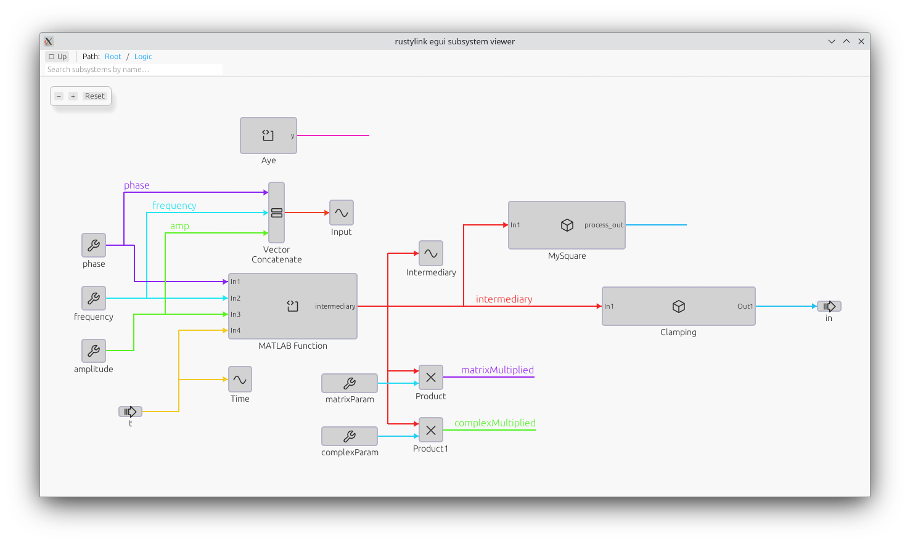Select the Vector Concatenate block
Screen dimensions: 910x544
(276, 213)
